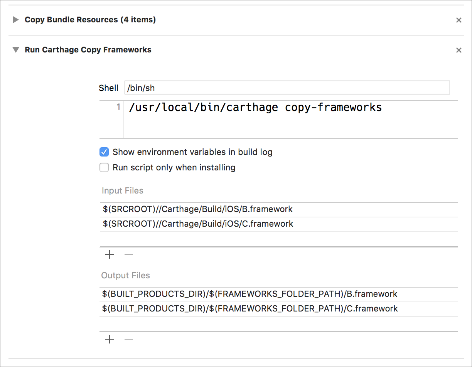472x367 pixels.
Task: Enable Run script only when installing
Action: tap(104, 167)
